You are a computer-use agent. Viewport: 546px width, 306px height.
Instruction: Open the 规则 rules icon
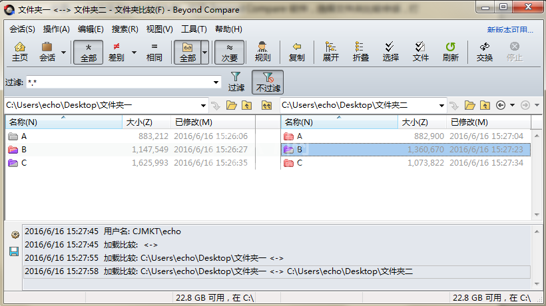pos(262,52)
